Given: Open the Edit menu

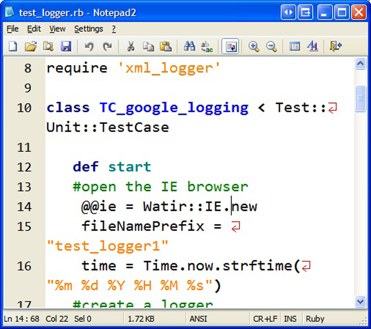Looking at the screenshot, I should click(x=34, y=29).
